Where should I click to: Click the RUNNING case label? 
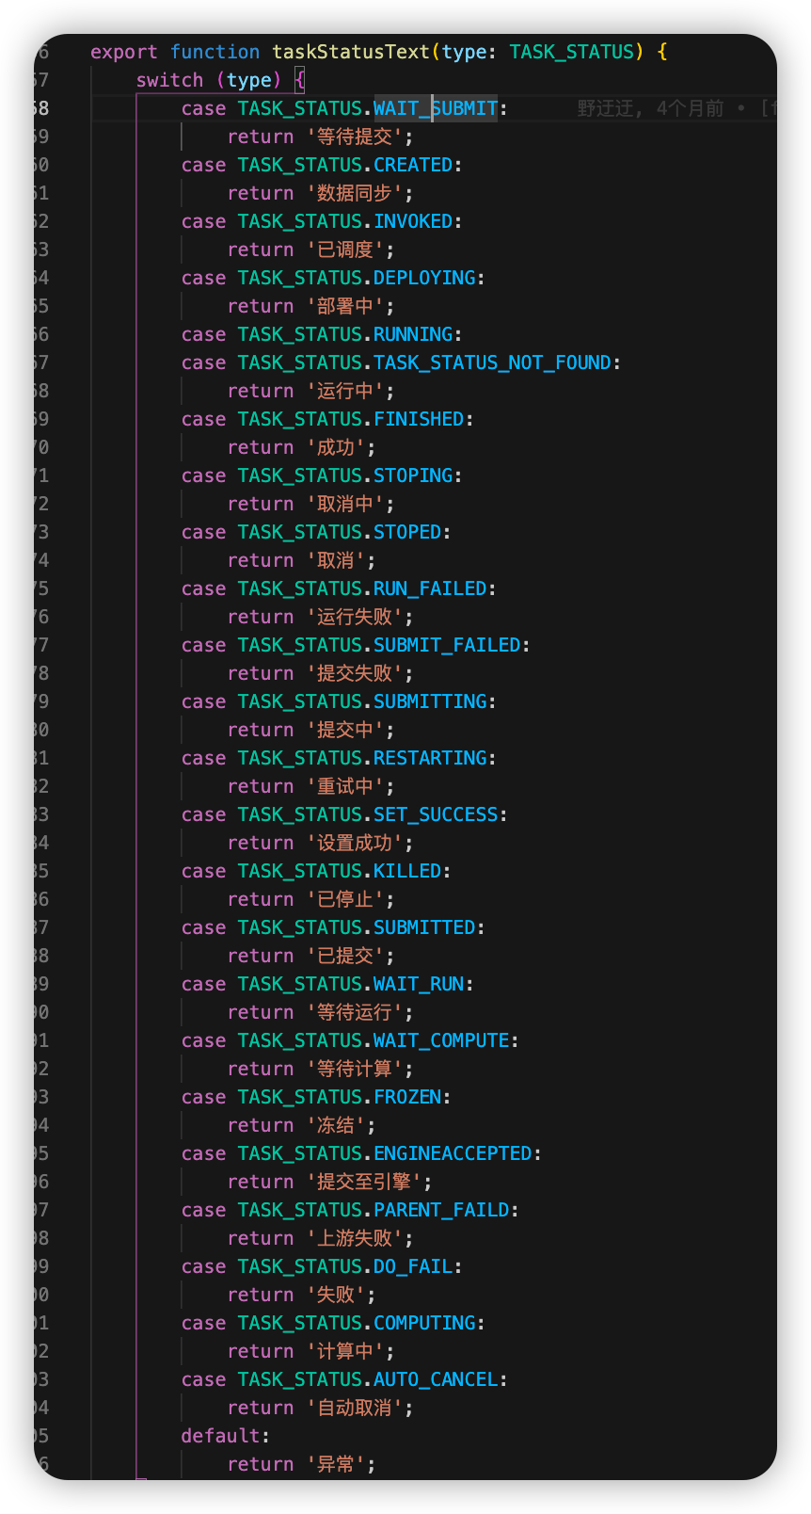413,334
